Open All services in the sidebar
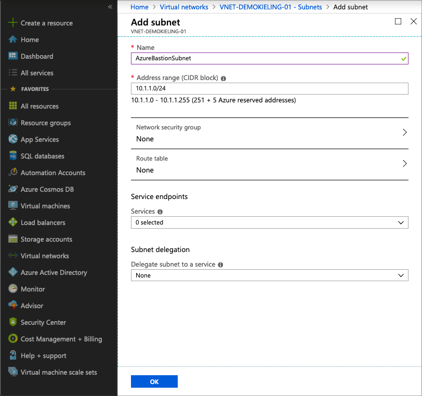The width and height of the screenshot is (422, 396). click(x=37, y=73)
